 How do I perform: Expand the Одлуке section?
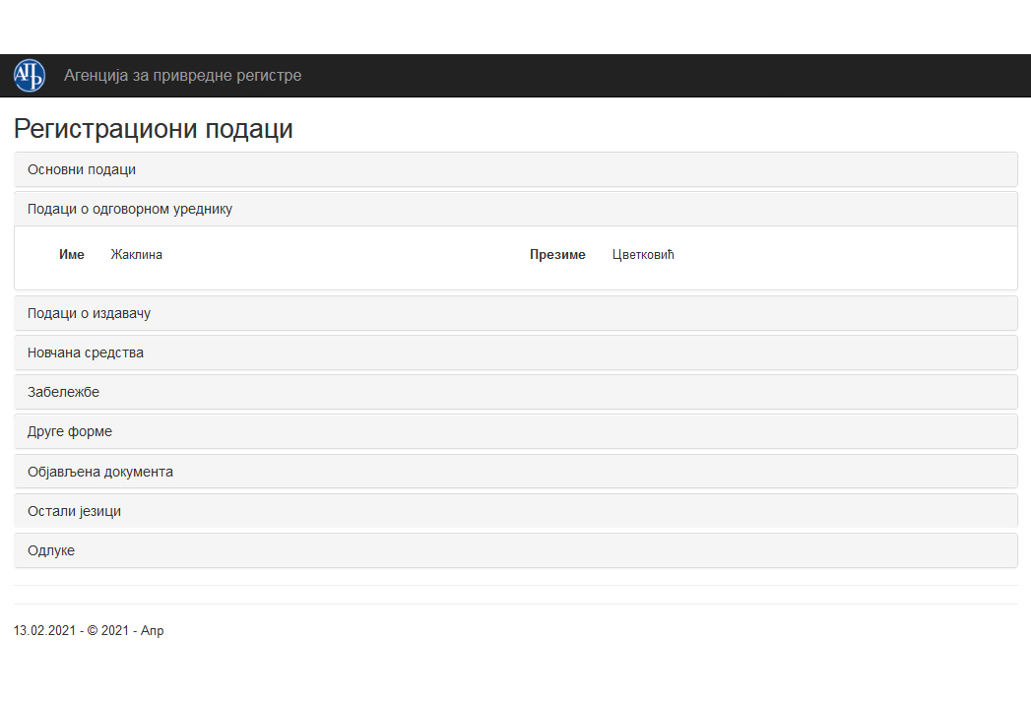[51, 550]
